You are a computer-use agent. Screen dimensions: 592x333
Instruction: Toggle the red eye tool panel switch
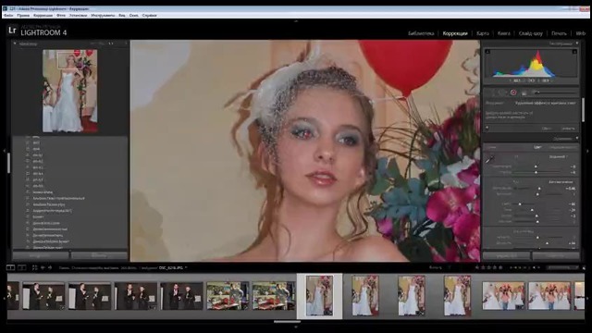[x=487, y=128]
